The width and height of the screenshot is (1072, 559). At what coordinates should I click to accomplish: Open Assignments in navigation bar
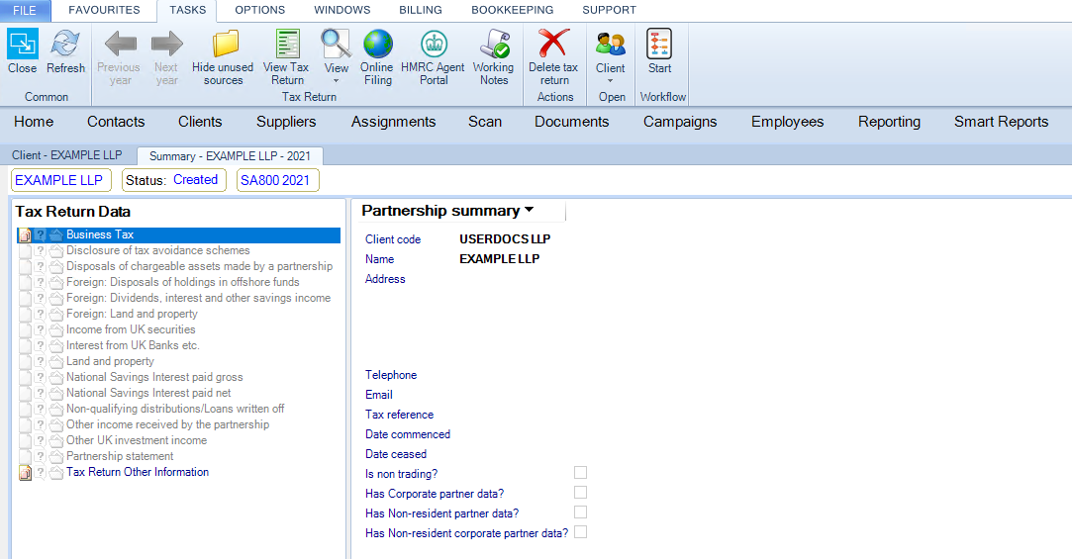[x=393, y=122]
